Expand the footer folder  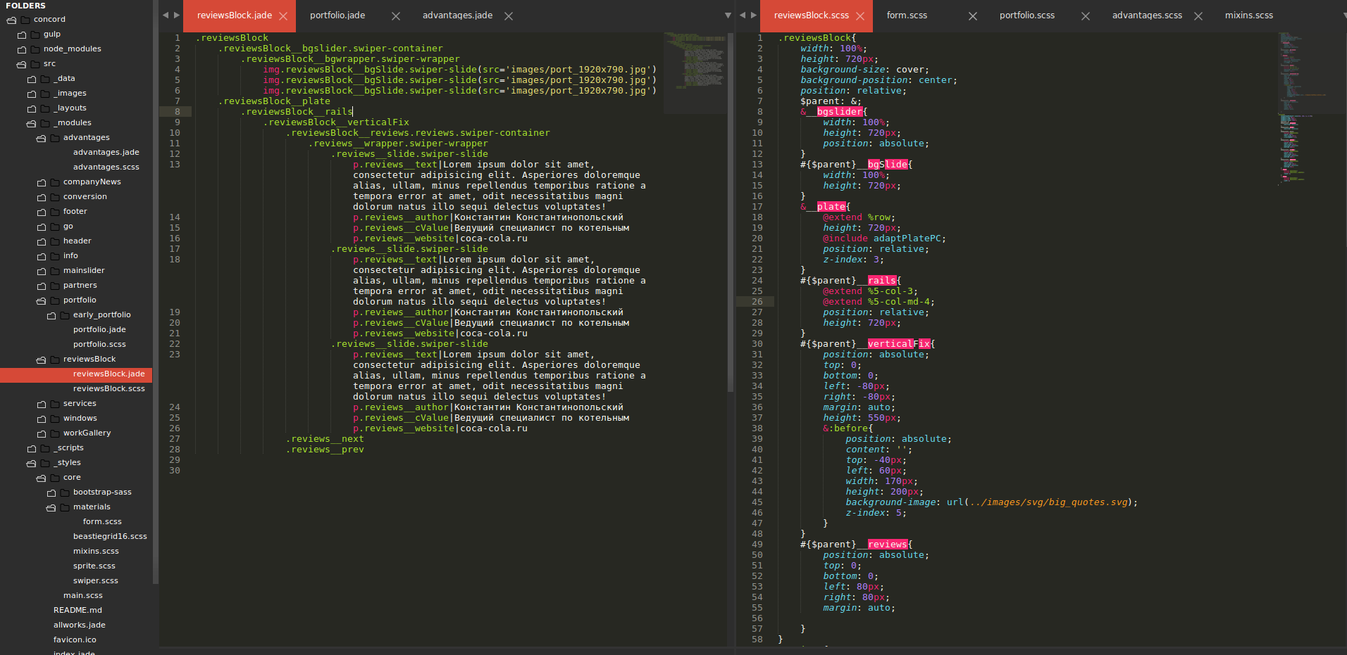(x=41, y=212)
